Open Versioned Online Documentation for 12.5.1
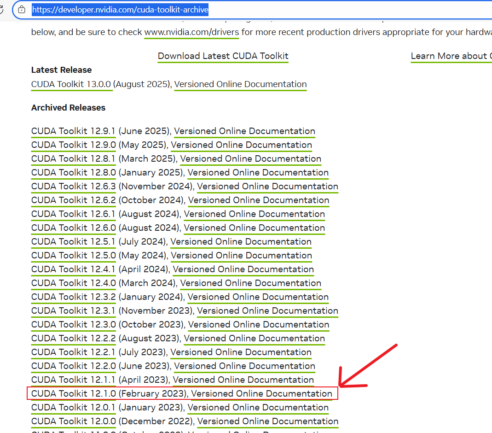 tap(241, 241)
